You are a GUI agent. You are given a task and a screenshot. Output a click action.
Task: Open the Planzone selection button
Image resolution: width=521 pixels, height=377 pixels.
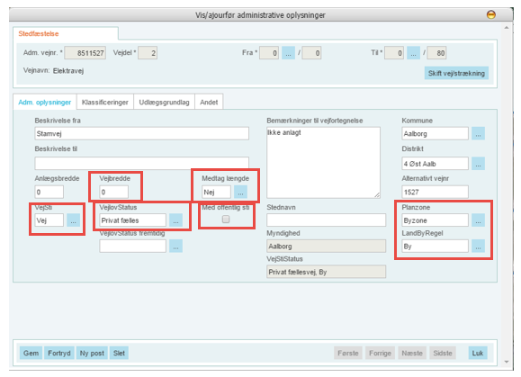[x=478, y=220]
